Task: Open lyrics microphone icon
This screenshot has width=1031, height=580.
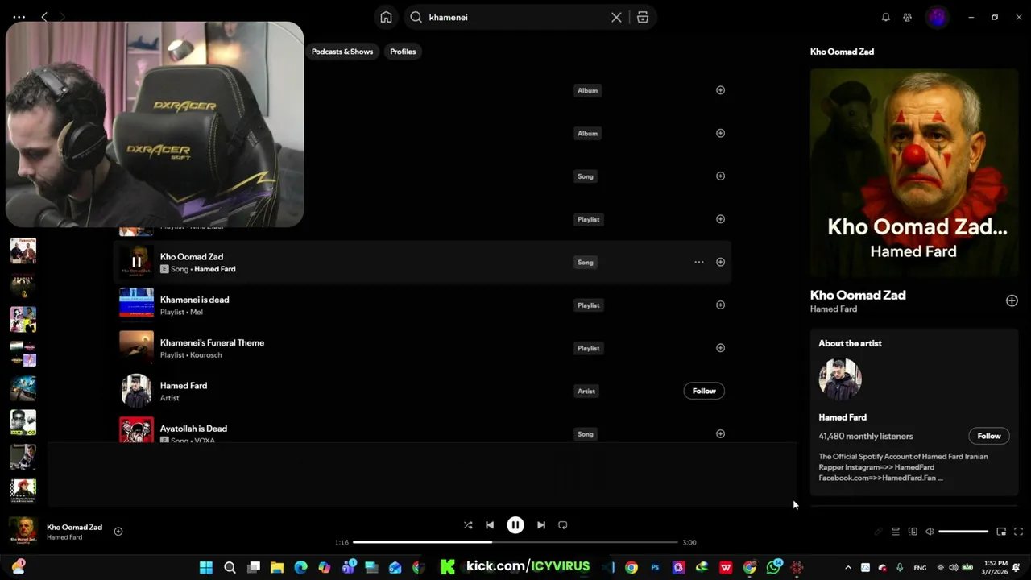Action: [879, 532]
